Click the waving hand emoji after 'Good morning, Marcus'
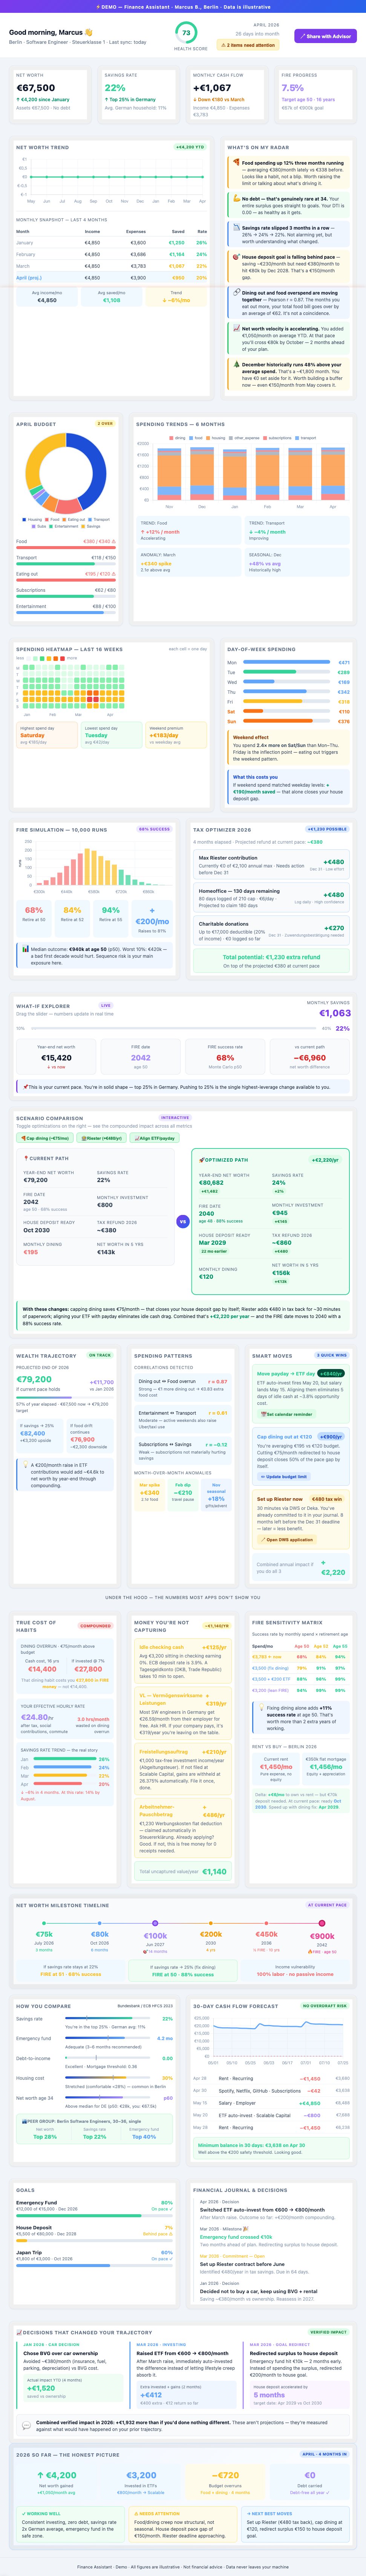Screen dimensions: 366x2576 (89, 32)
